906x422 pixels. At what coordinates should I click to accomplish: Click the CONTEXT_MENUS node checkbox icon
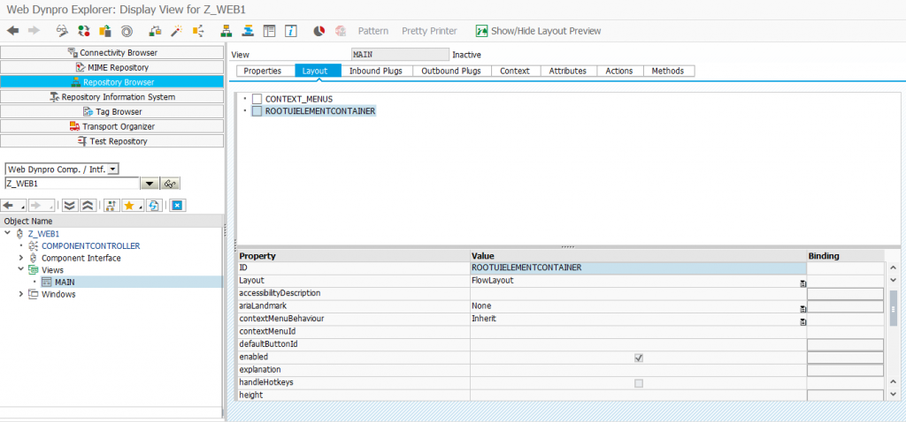(257, 99)
